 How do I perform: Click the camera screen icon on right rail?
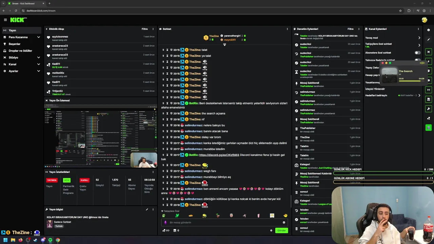pyautogui.click(x=429, y=52)
